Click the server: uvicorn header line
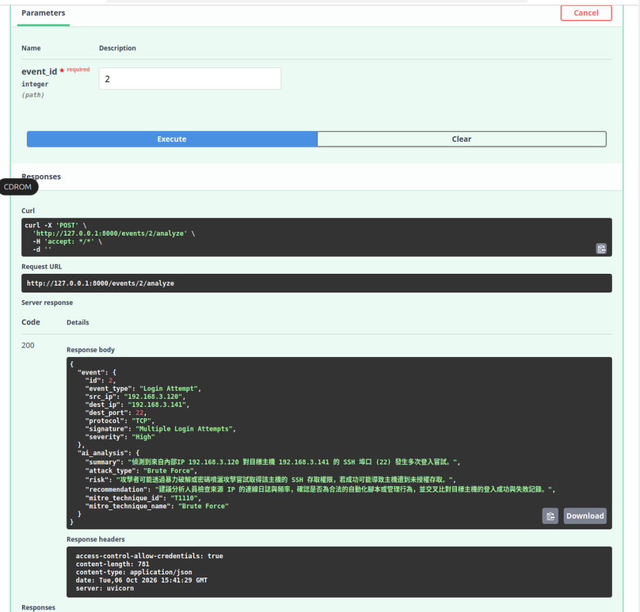Screen dimensions: 640x612 105,588
